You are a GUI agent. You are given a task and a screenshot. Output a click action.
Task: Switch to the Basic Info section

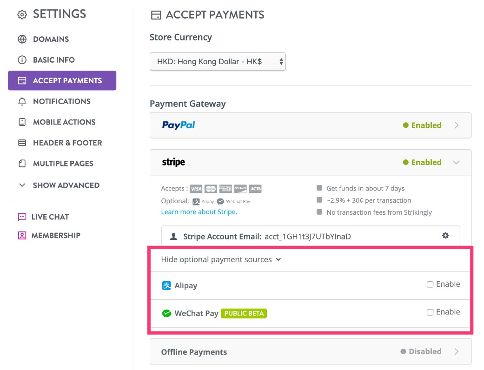coord(53,59)
